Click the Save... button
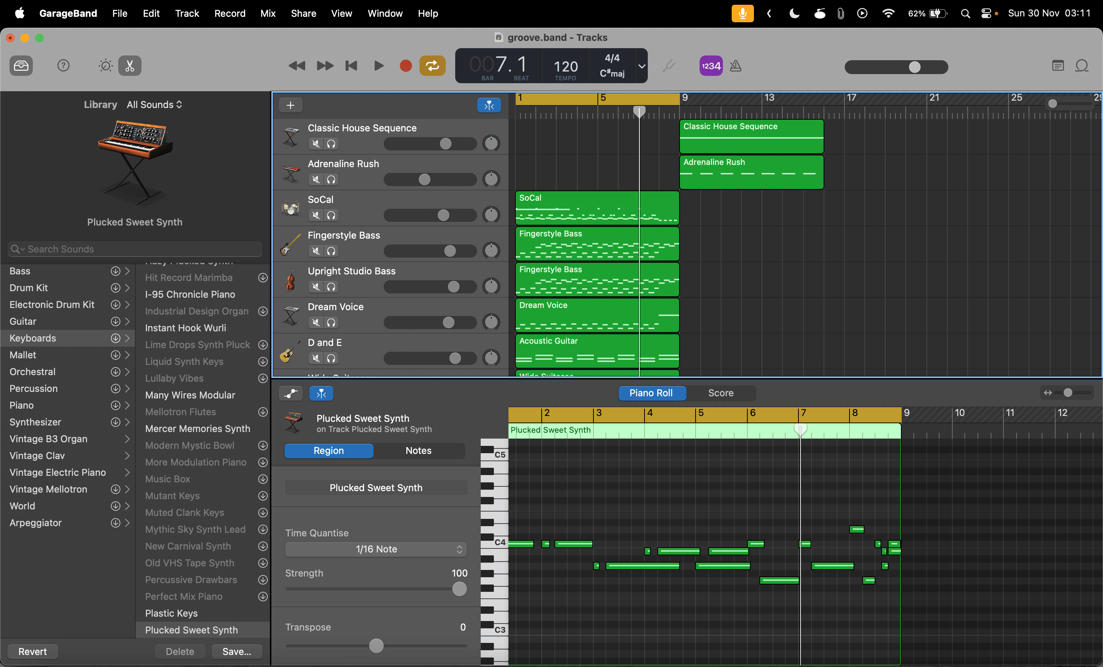This screenshot has height=667, width=1103. pos(237,652)
